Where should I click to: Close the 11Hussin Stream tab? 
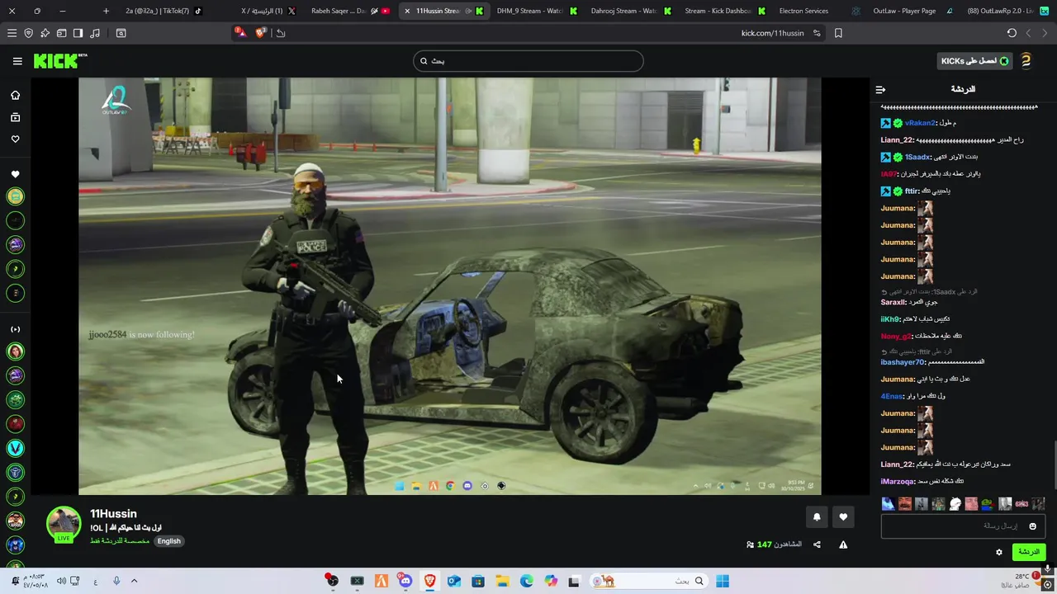coord(407,11)
